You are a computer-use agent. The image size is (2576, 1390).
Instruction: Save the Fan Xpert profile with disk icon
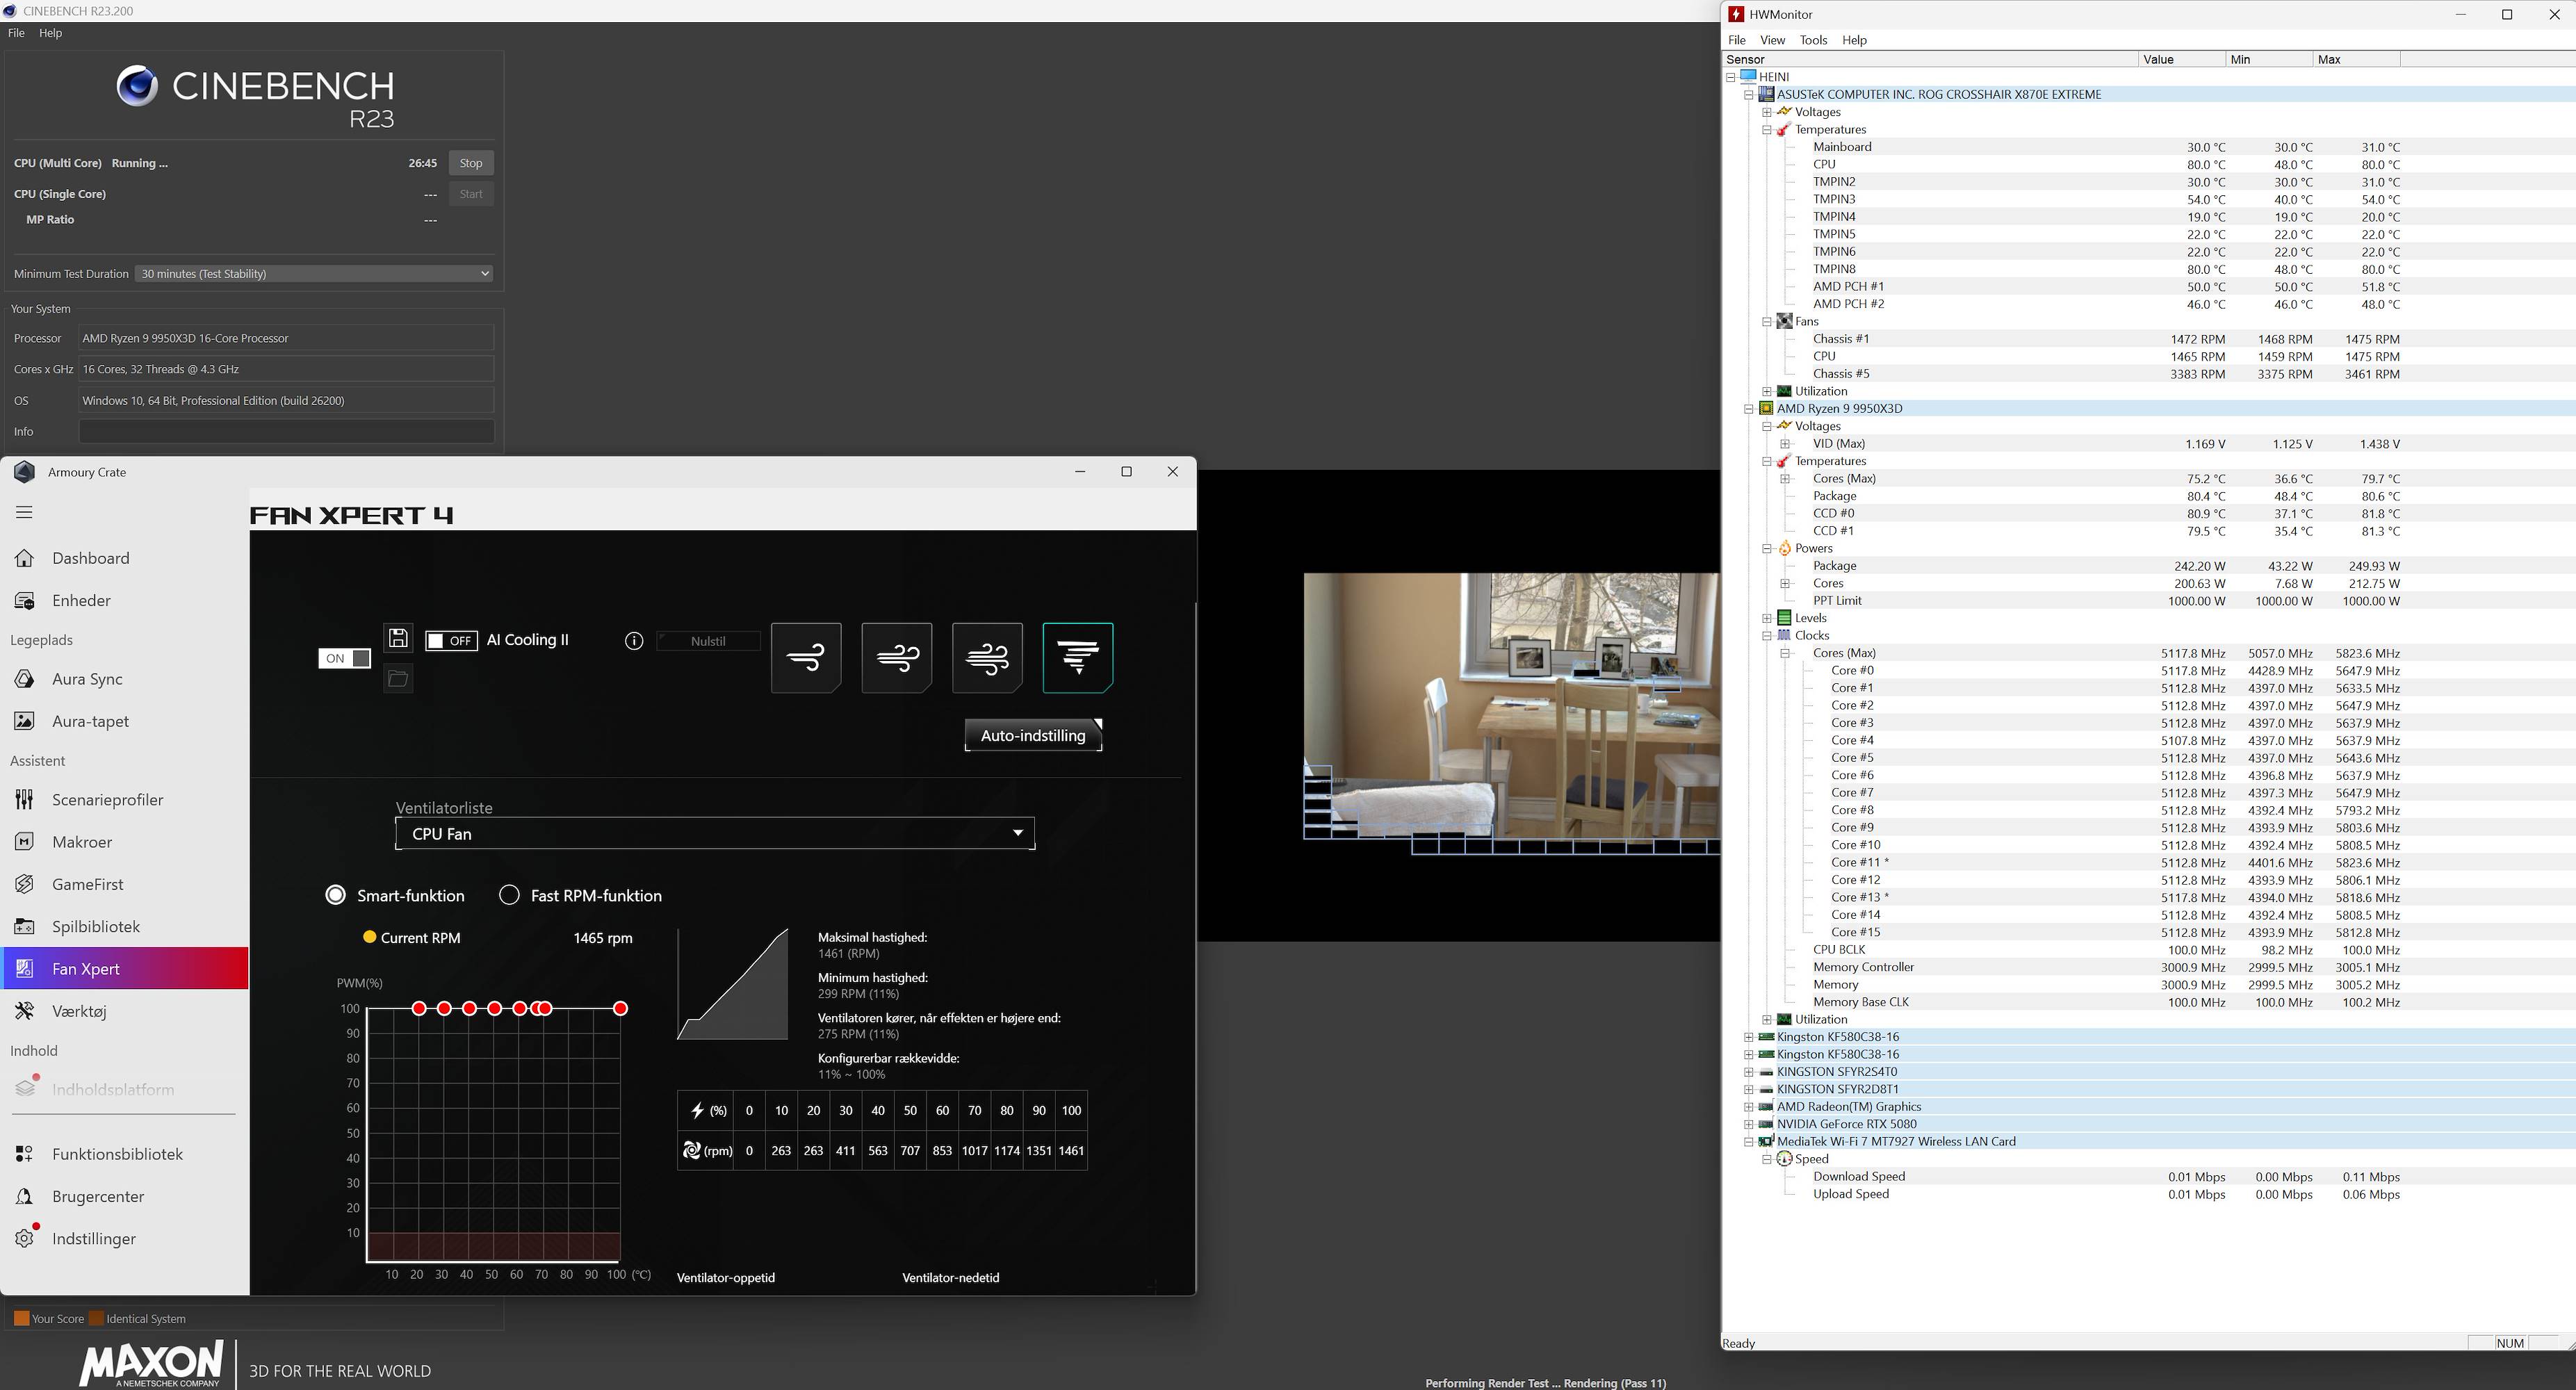click(x=398, y=638)
